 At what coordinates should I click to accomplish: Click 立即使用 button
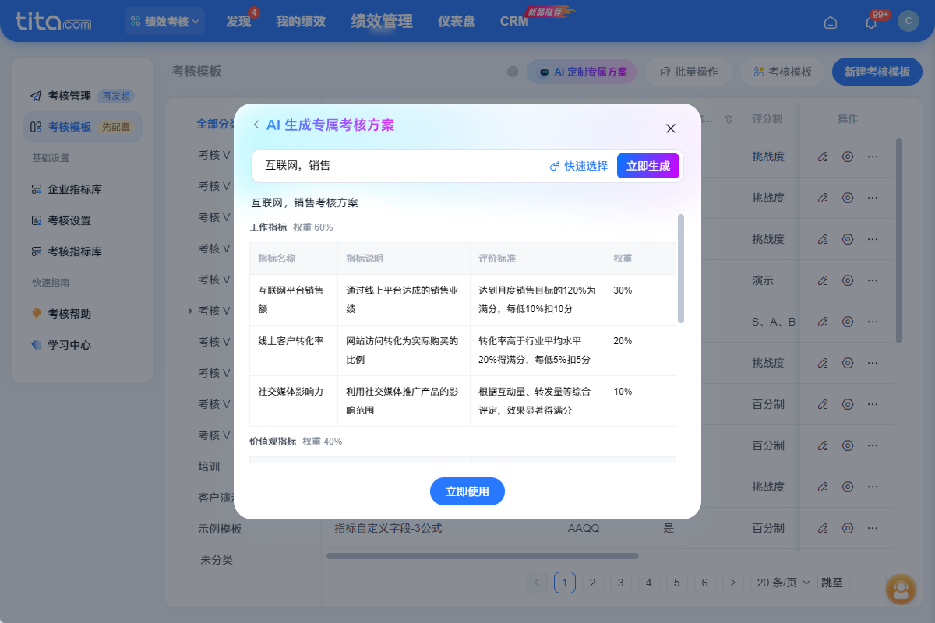click(467, 491)
